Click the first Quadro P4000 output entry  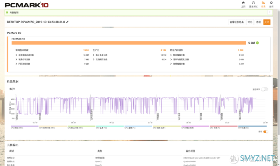pyautogui.click(x=189, y=161)
